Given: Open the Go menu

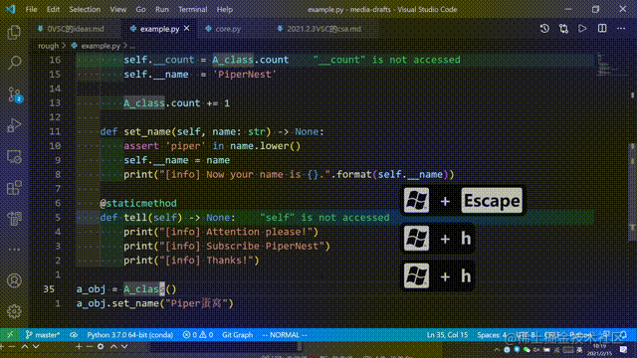Looking at the screenshot, I should (x=140, y=9).
